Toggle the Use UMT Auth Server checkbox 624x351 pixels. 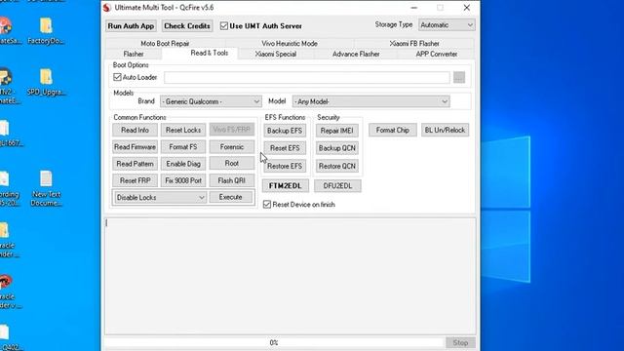tap(224, 26)
